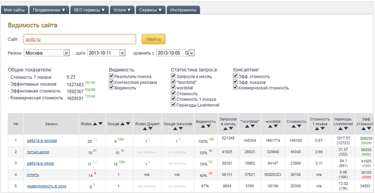Viewport: 375px width, 193px height.
Task: Sort Стоимость column header descending
Action: pos(299,126)
